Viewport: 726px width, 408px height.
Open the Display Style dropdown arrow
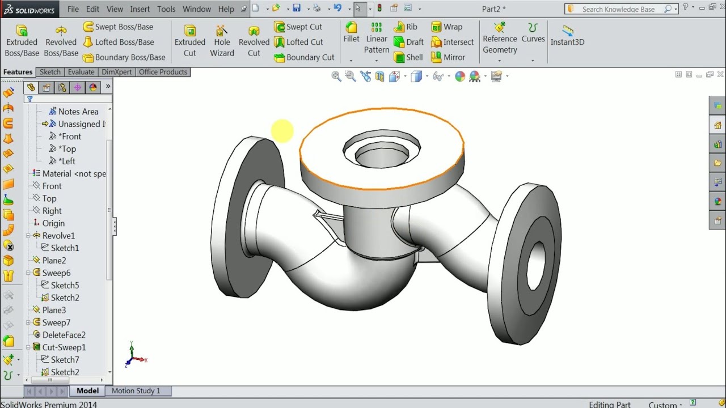pos(428,76)
